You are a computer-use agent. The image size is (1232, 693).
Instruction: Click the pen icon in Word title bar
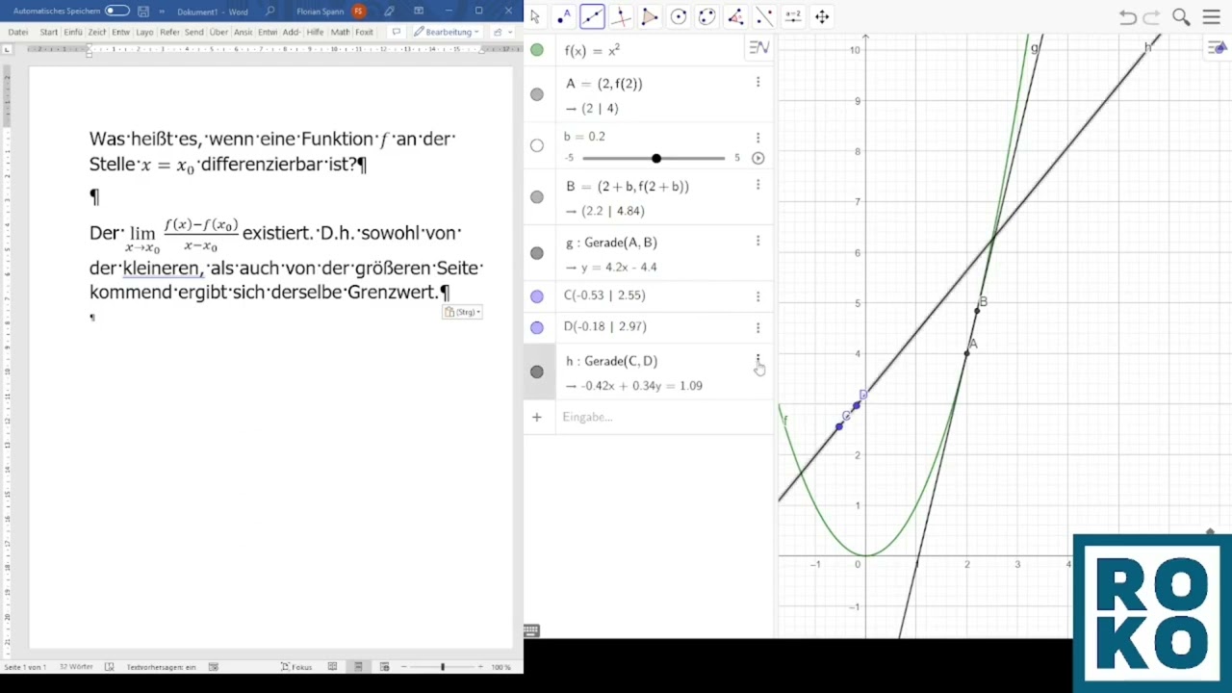coord(389,12)
